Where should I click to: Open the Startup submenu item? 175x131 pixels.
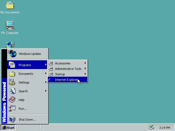(68, 74)
